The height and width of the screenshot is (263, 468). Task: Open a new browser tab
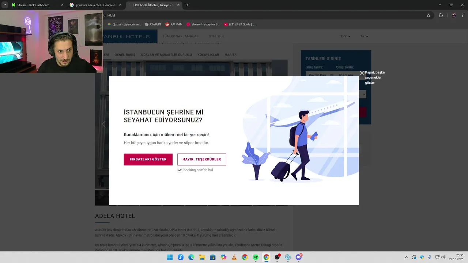point(187,5)
